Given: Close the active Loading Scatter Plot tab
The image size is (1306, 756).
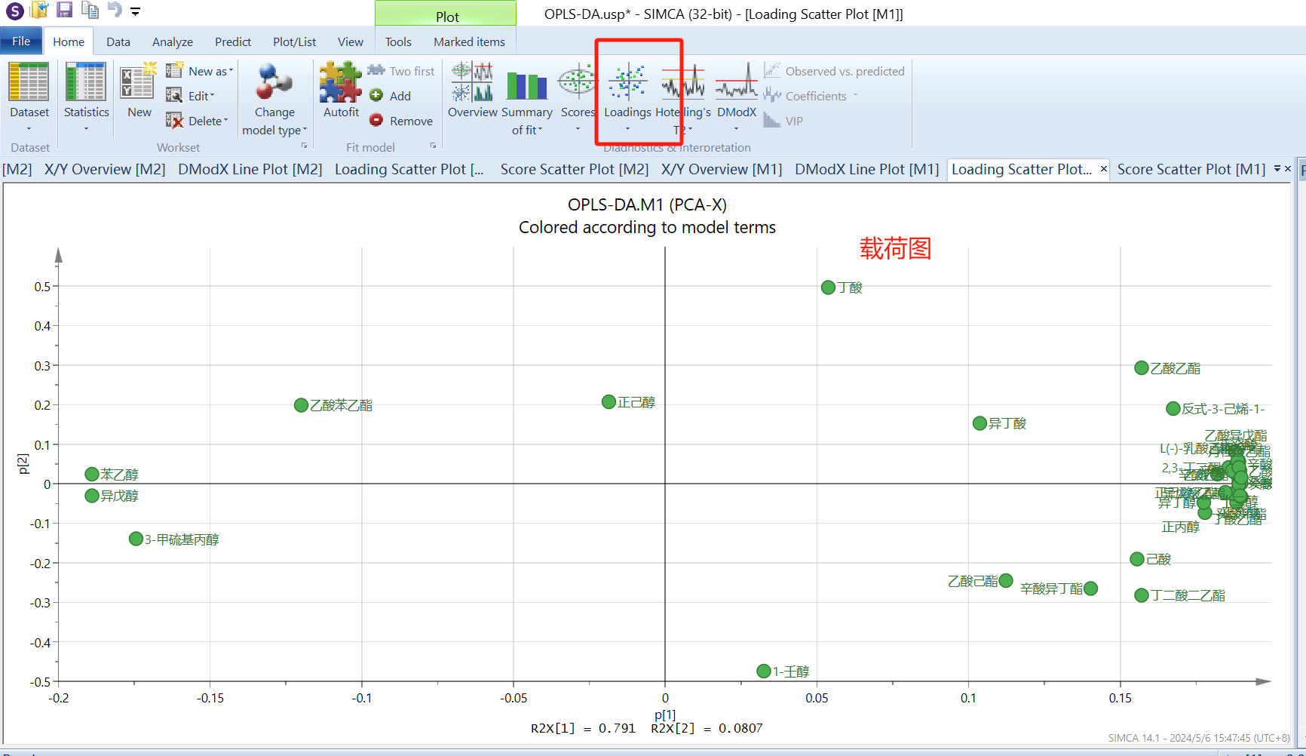Looking at the screenshot, I should (x=1104, y=169).
